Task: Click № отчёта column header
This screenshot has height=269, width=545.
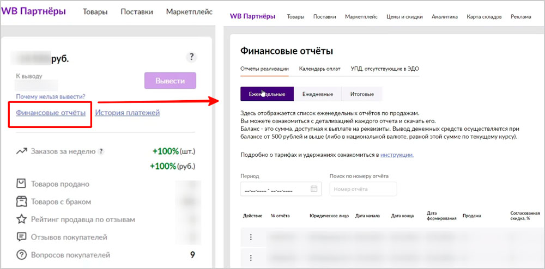Action: click(280, 216)
